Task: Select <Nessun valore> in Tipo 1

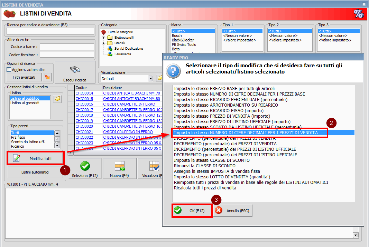Action: click(238, 36)
